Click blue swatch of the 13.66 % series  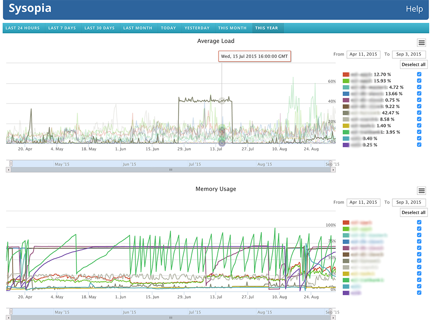(x=346, y=94)
